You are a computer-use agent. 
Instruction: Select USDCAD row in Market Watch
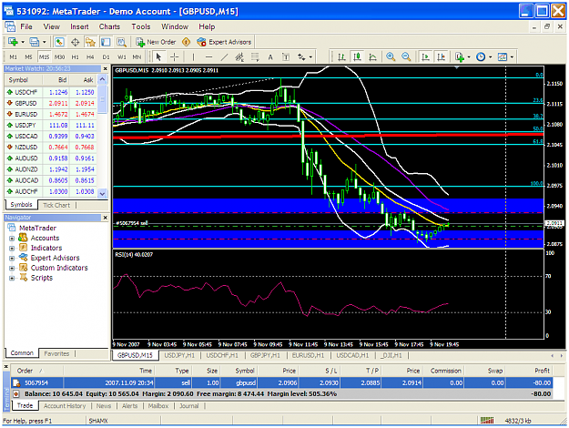coord(51,136)
